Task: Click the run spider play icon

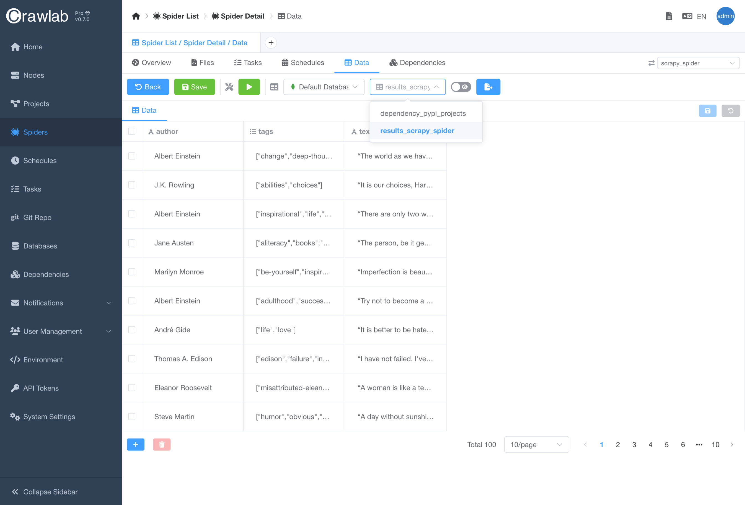Action: coord(249,87)
